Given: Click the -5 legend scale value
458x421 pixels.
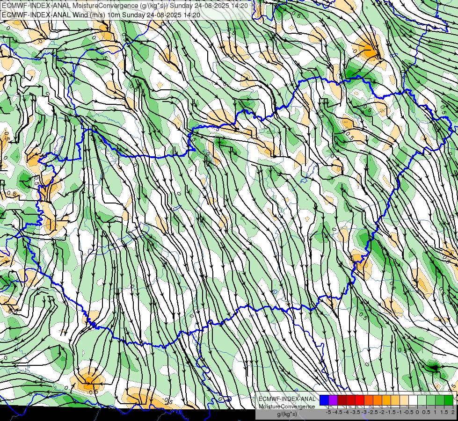Looking at the screenshot, I should pos(328,412).
